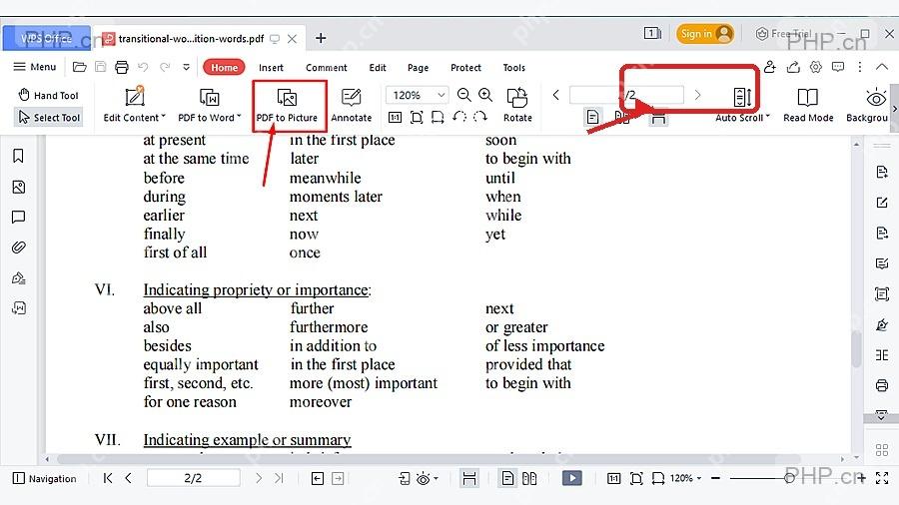Toggle single page layout in status bar
899x505 pixels.
coord(507,478)
